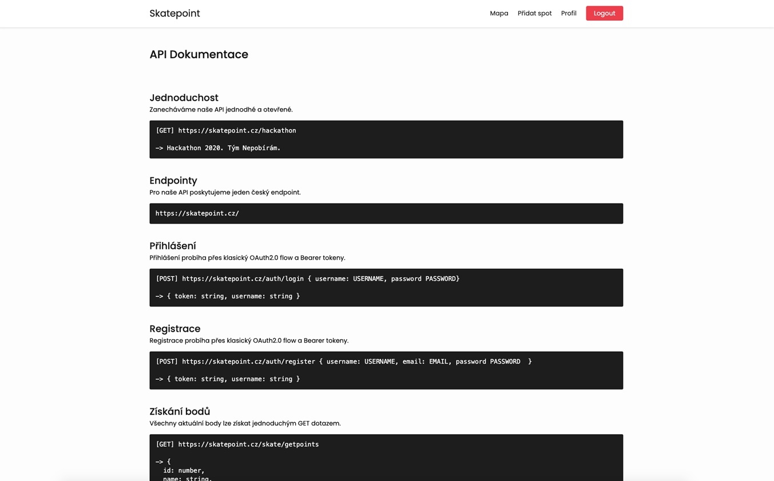Image resolution: width=774 pixels, height=481 pixels.
Task: Click the 'Hackathon 2020. Tým Nepobírám.' response line
Action: point(218,148)
